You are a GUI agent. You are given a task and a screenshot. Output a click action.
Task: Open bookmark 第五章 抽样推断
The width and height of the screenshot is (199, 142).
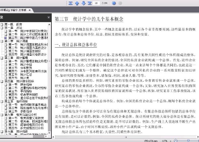click(16, 101)
